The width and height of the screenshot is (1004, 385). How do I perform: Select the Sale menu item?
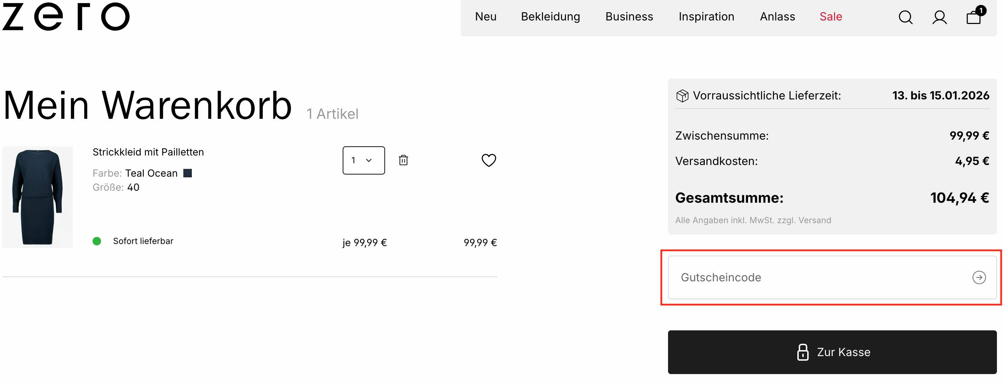[x=831, y=17]
